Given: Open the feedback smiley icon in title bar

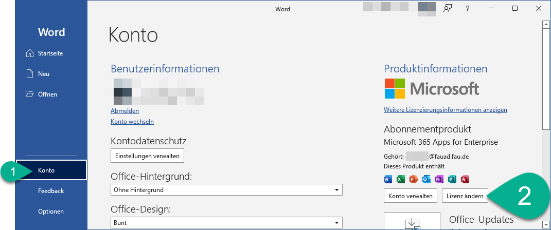Looking at the screenshot, I should click(x=447, y=8).
